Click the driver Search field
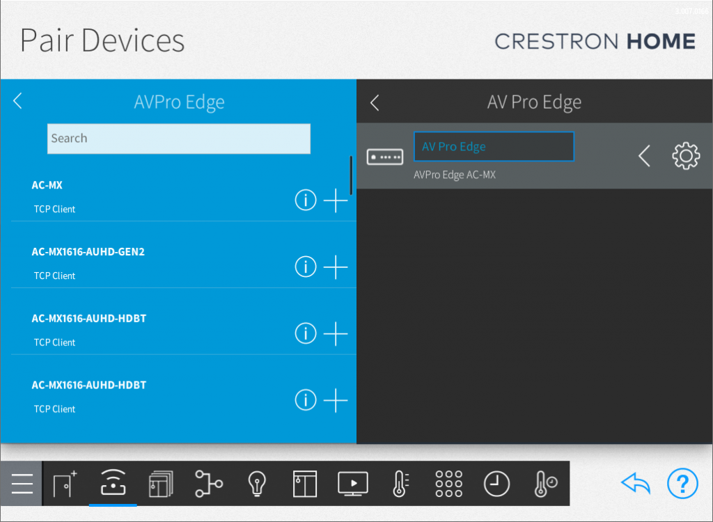 (x=179, y=139)
